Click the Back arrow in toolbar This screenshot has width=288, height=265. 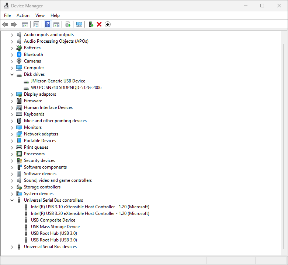coord(5,24)
